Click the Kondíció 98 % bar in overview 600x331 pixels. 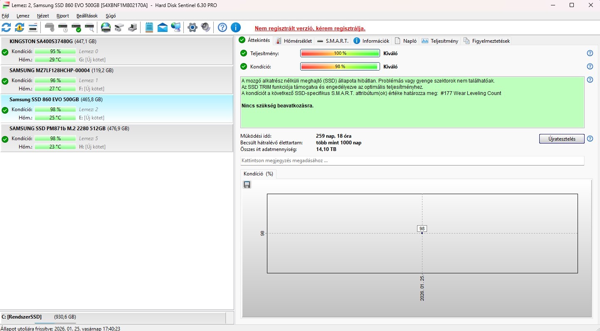click(x=340, y=66)
